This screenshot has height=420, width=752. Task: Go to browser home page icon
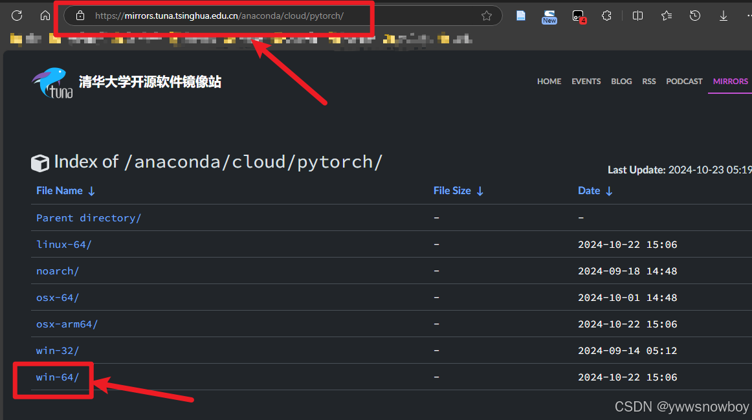pyautogui.click(x=45, y=16)
